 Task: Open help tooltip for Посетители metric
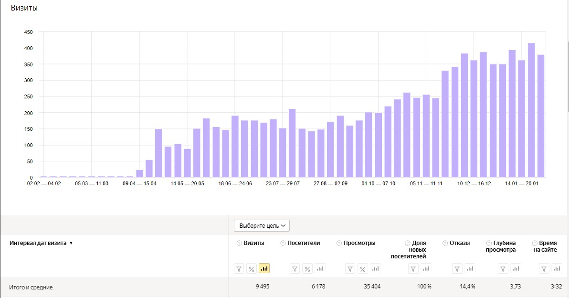(283, 243)
